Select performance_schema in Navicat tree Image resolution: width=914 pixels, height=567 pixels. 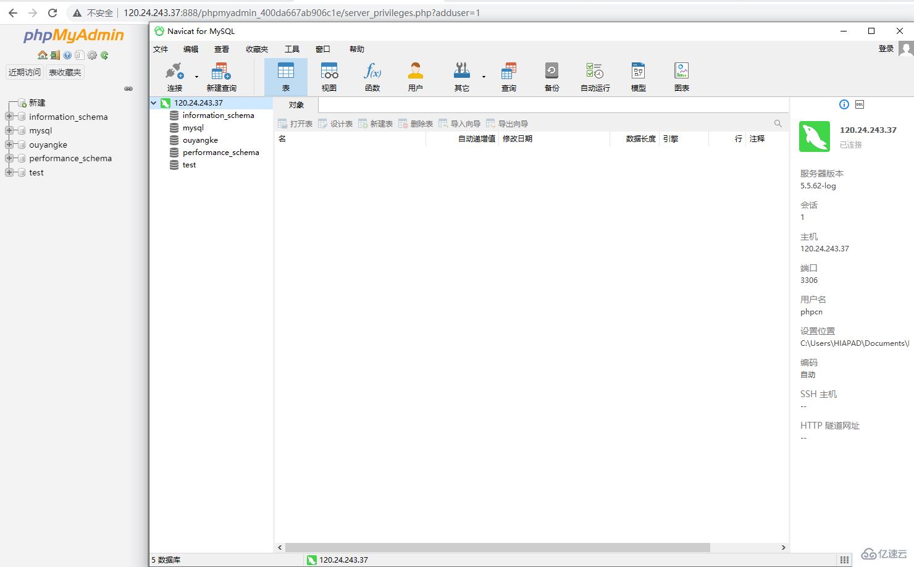pos(220,153)
